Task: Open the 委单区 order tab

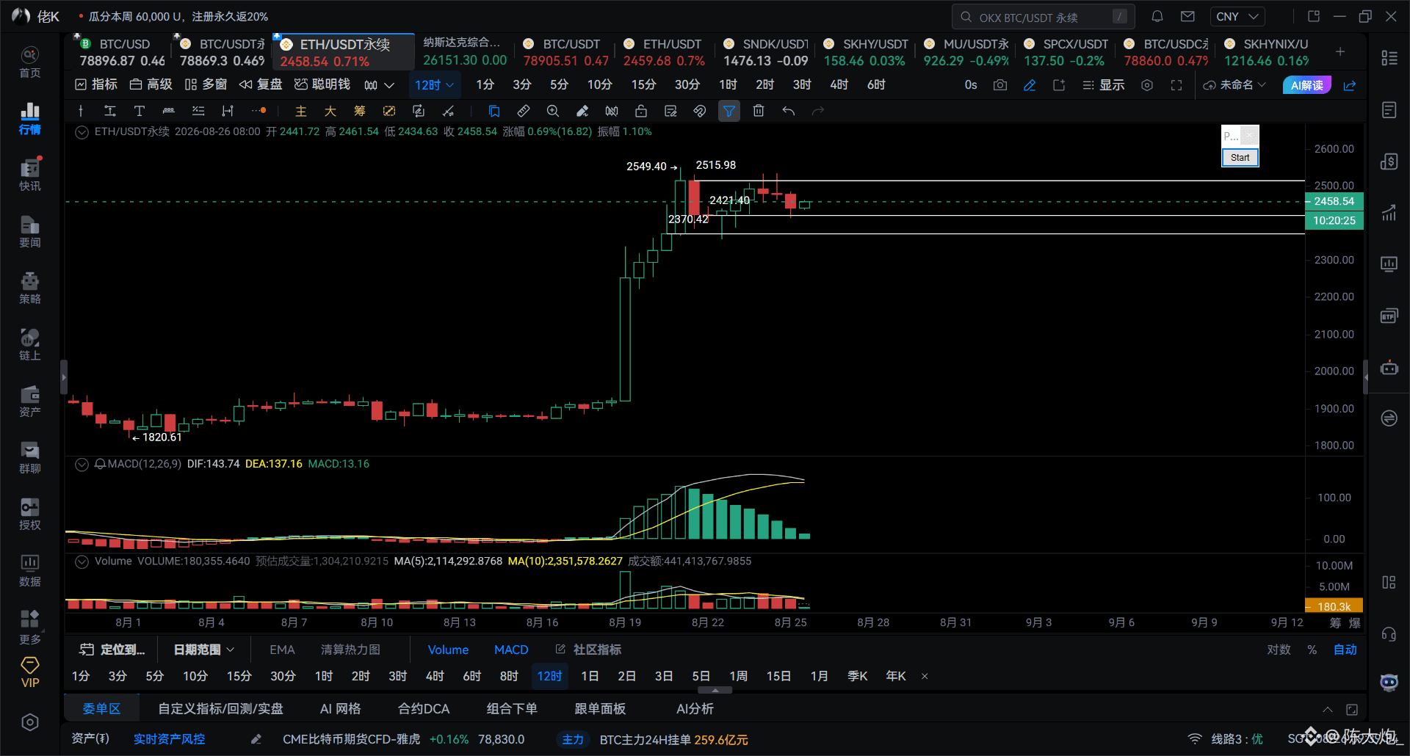Action: tap(101, 709)
